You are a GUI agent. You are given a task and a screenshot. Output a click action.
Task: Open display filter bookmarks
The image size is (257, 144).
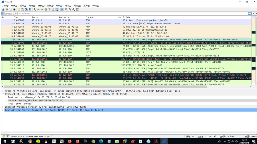pyautogui.click(x=3, y=14)
